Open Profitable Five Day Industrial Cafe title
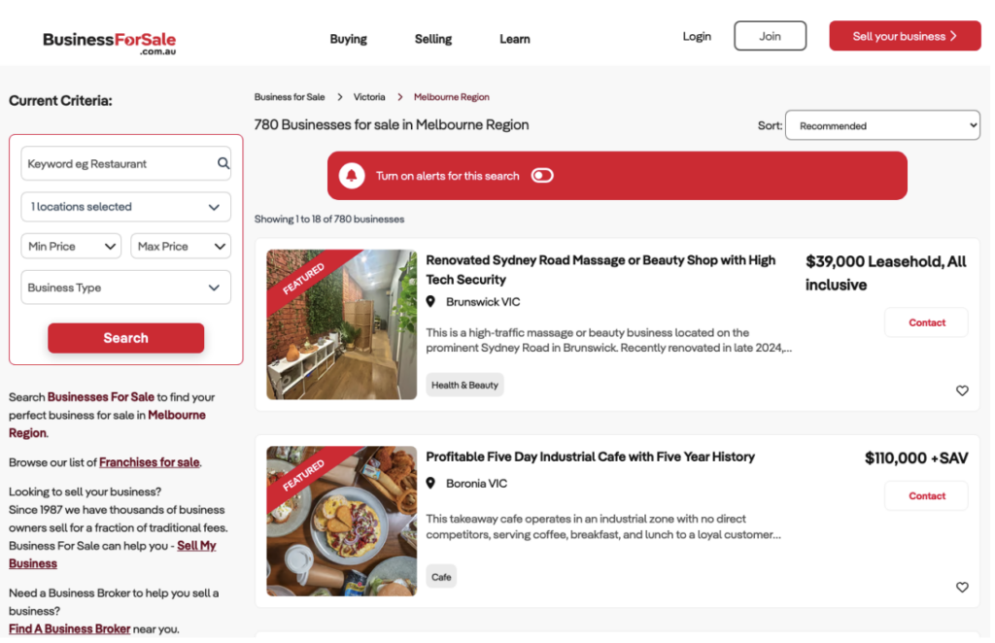995x643 pixels. pyautogui.click(x=590, y=457)
